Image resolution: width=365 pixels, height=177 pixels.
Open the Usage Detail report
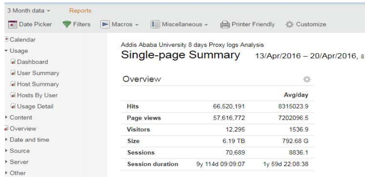click(35, 107)
